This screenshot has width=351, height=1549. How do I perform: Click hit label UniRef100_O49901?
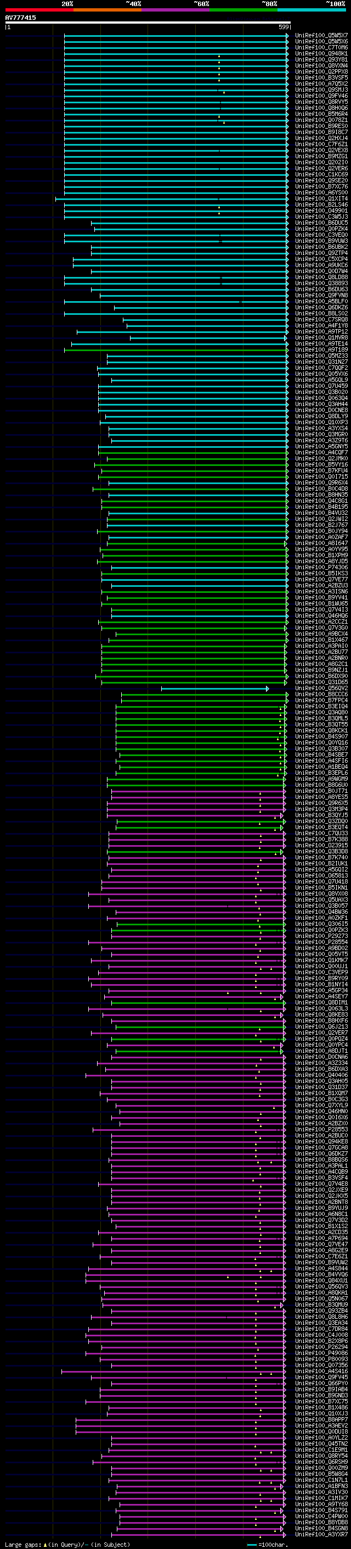(321, 211)
